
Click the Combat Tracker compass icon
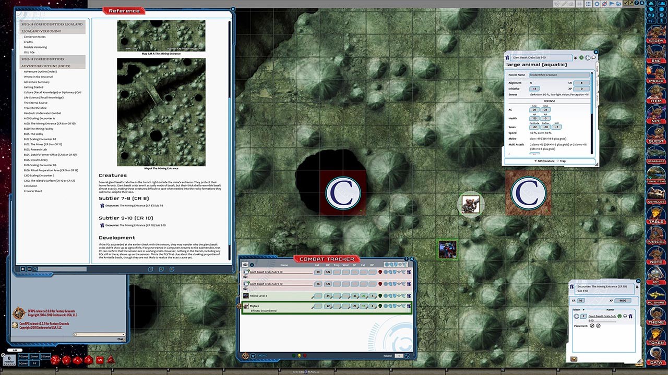point(245,356)
